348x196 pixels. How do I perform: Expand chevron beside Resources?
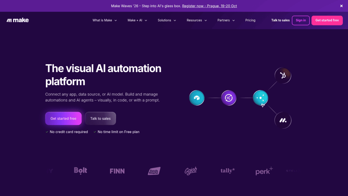point(206,20)
